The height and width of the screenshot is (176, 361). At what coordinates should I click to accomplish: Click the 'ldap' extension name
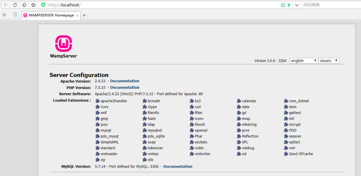(x=151, y=125)
